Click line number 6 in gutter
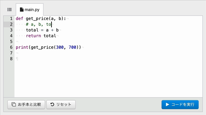 (x=11, y=47)
